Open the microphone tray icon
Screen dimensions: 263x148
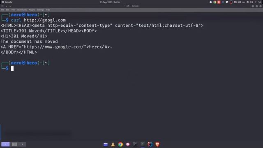(247, 2)
